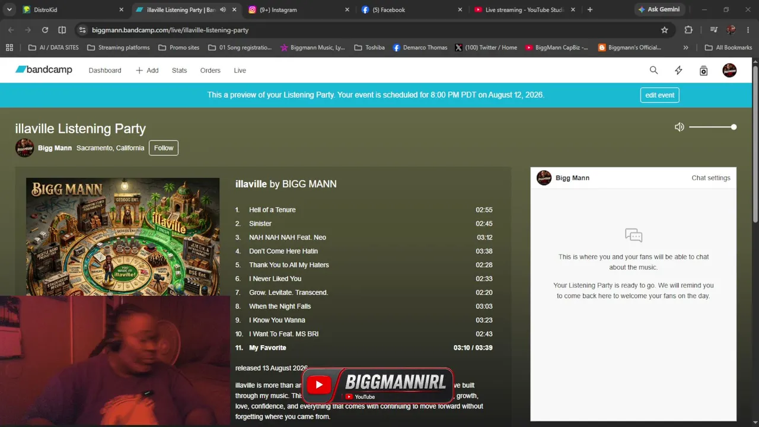
Task: Open the Demarco Thomas Facebook bookmark
Action: [x=420, y=47]
